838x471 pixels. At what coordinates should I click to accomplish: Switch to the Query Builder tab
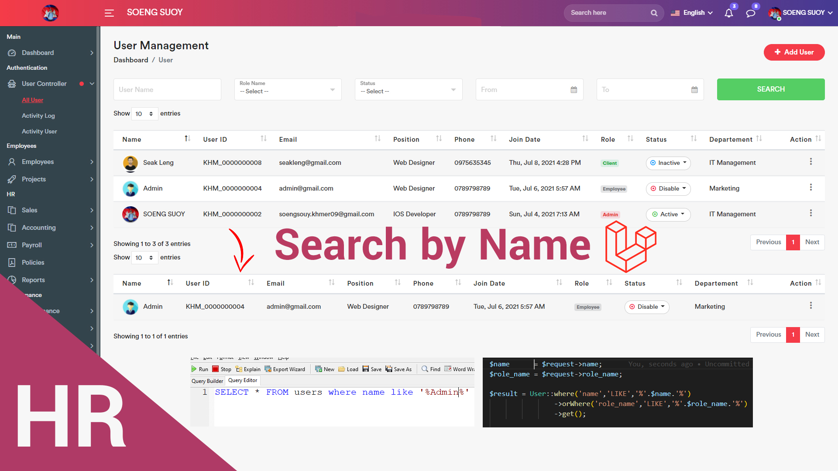pyautogui.click(x=207, y=381)
